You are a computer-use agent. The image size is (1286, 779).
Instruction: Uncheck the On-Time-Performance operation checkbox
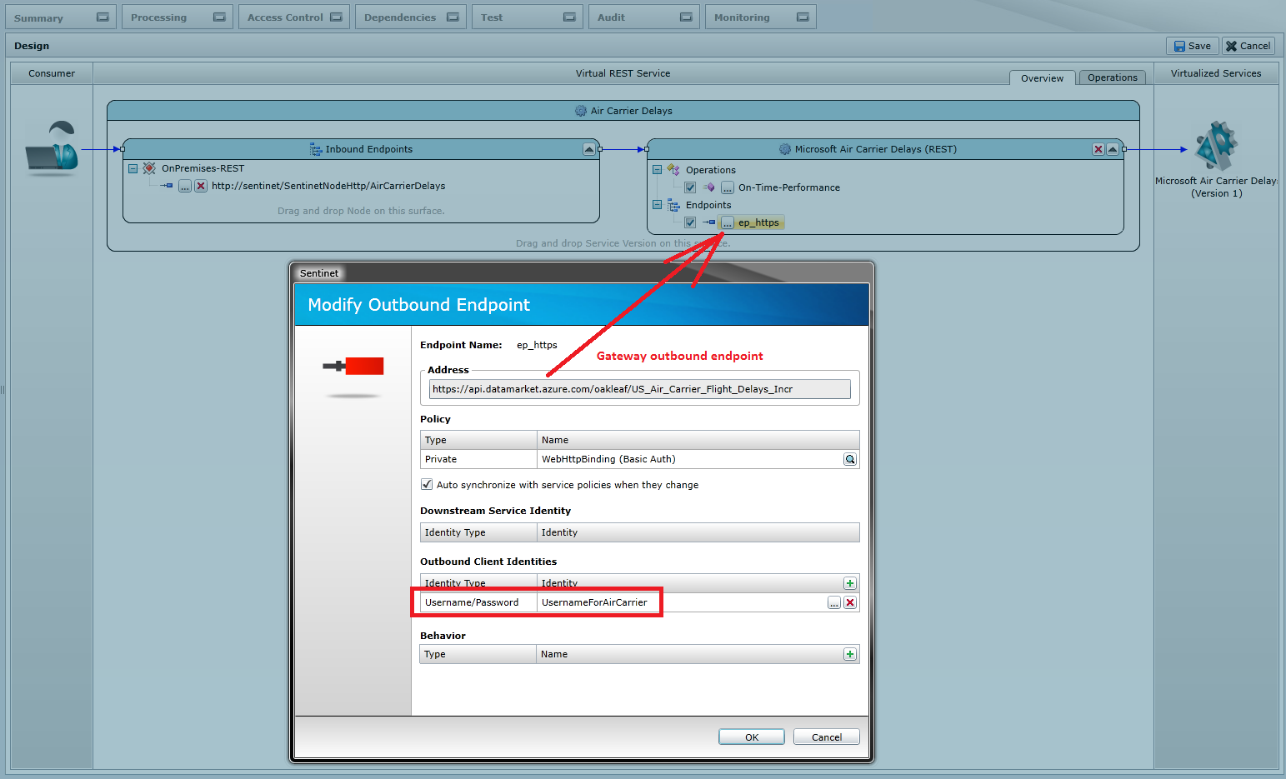pos(690,187)
